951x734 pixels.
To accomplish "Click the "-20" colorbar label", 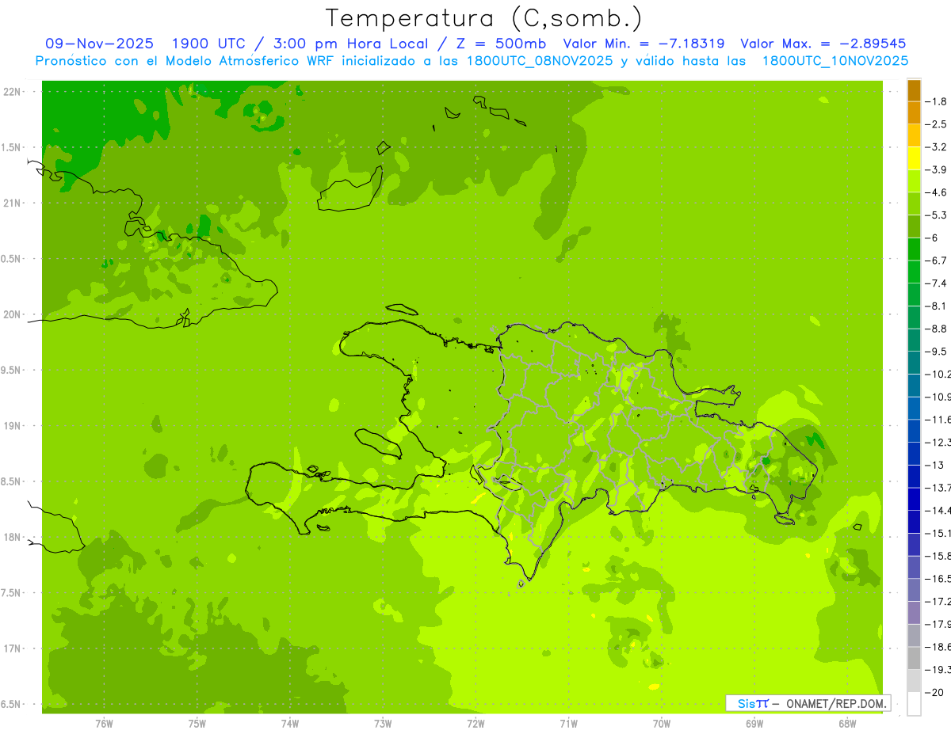I will tap(934, 692).
